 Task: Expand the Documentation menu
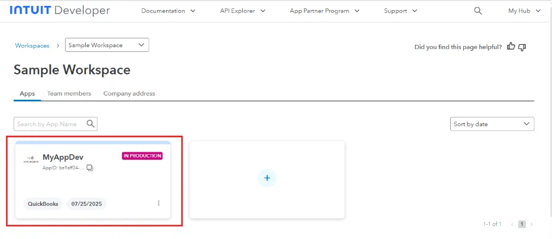coord(168,11)
